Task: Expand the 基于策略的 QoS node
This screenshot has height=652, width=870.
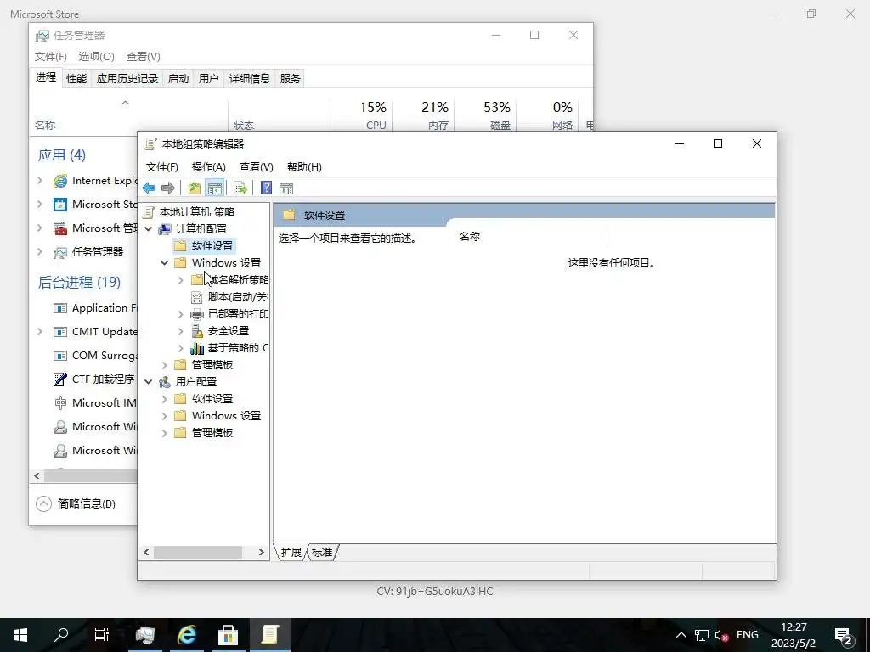Action: [180, 348]
